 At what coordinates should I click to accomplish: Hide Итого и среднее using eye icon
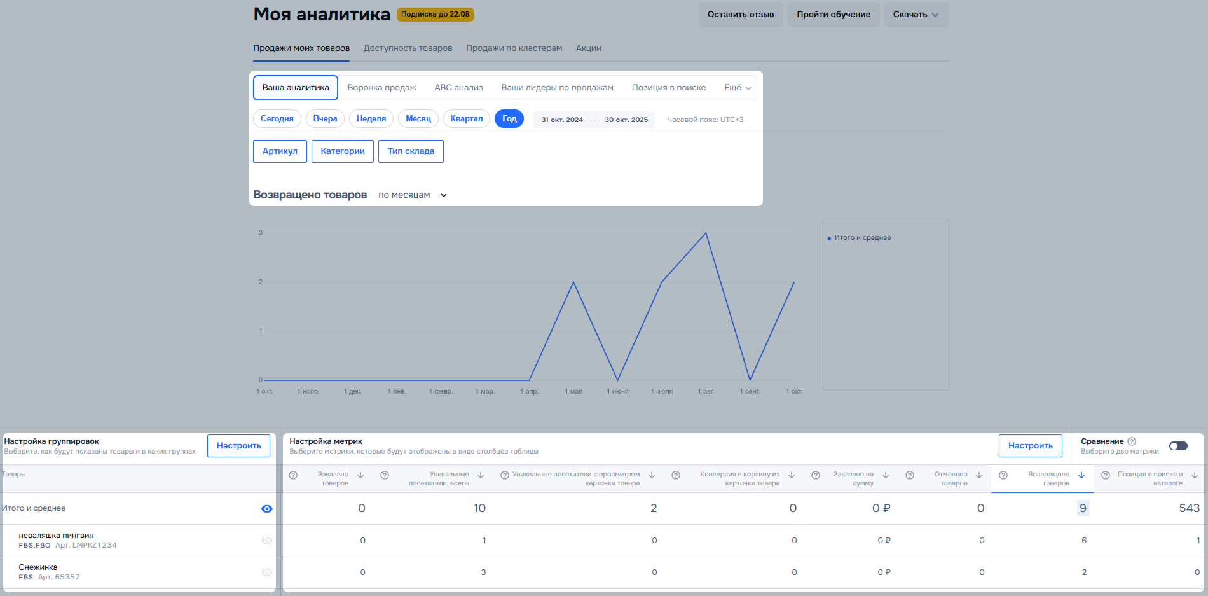(267, 509)
